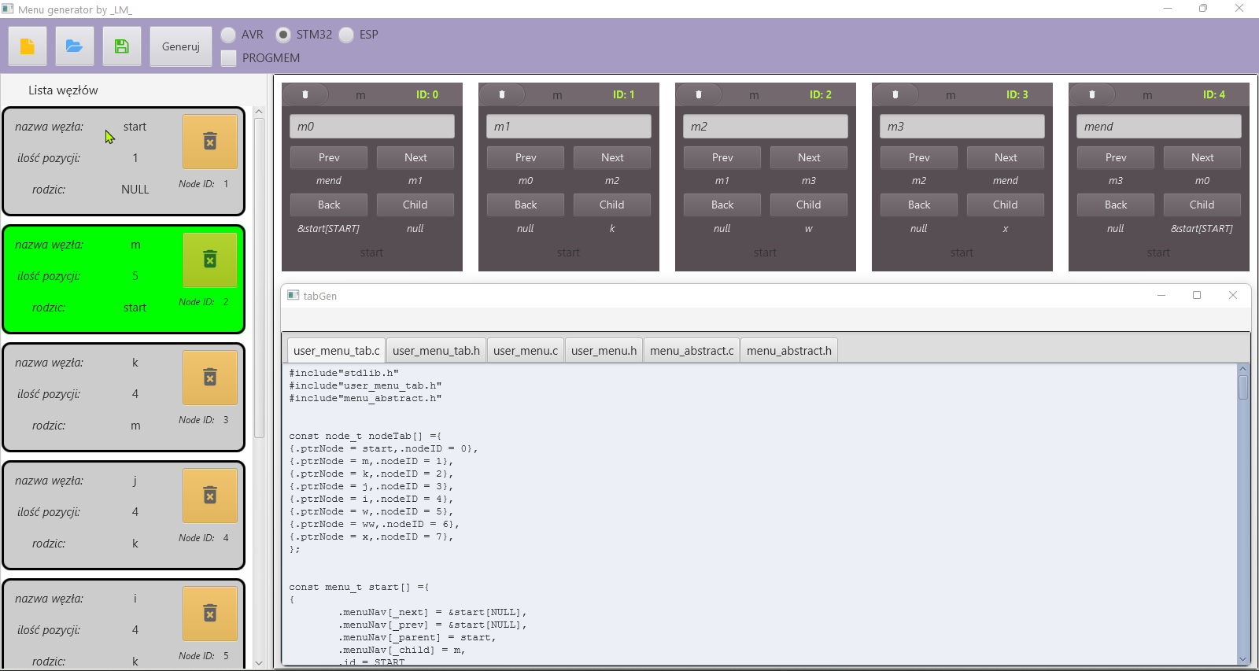Select the ESP radio button
This screenshot has height=671, width=1259.
point(346,35)
